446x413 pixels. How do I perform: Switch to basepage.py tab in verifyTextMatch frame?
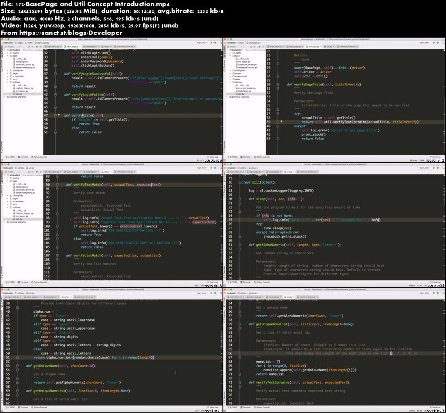click(x=91, y=172)
